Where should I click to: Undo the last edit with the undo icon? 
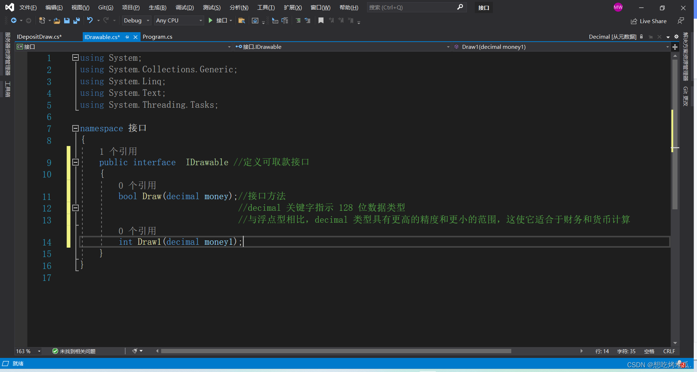[x=90, y=21]
